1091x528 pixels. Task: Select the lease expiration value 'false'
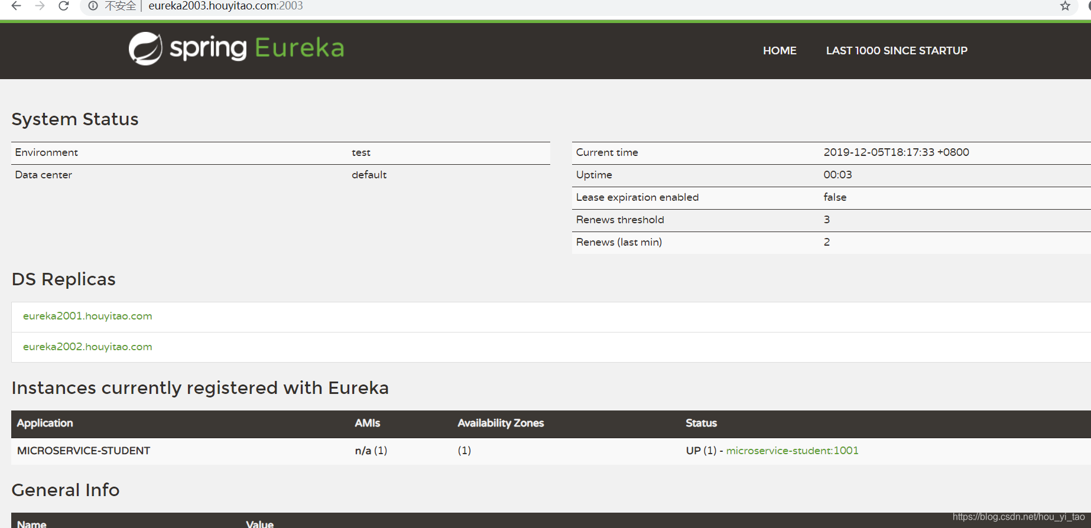coord(835,197)
